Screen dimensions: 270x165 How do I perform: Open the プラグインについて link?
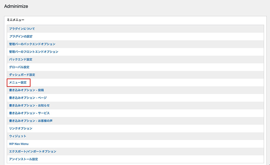point(22,29)
